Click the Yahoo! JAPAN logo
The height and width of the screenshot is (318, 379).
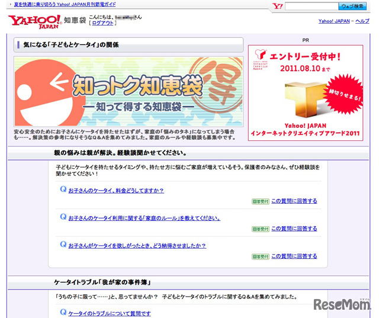coord(34,21)
